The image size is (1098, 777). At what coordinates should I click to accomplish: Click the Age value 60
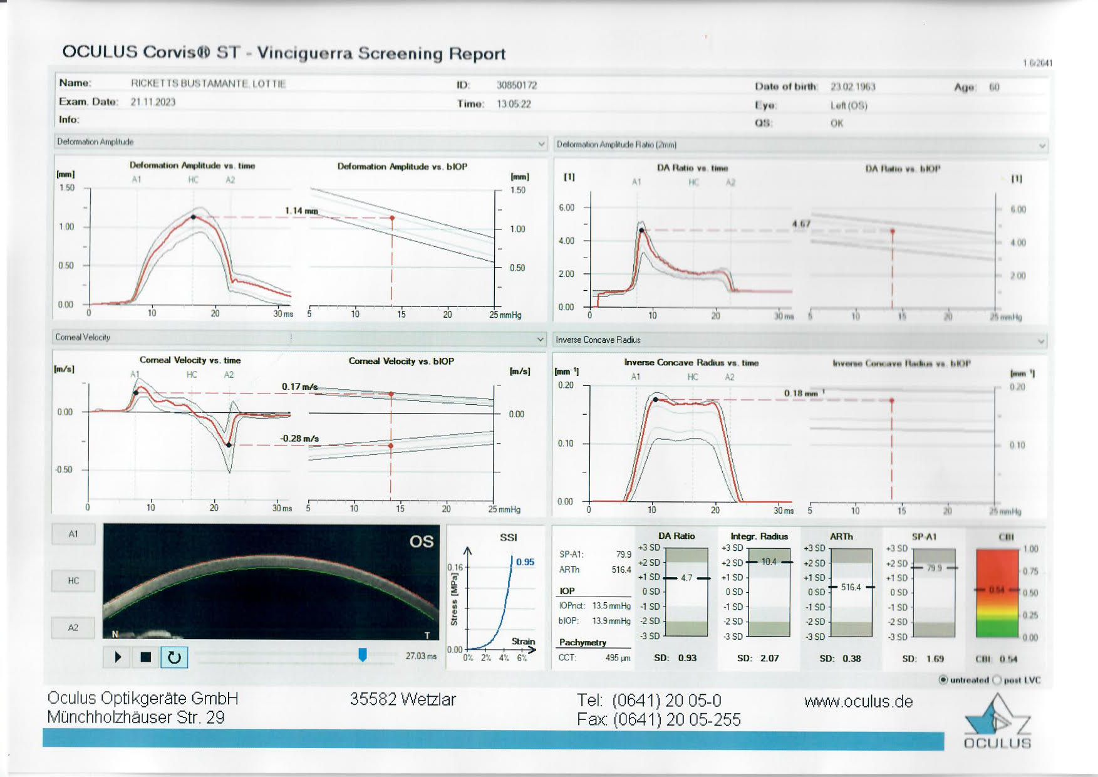(x=994, y=87)
